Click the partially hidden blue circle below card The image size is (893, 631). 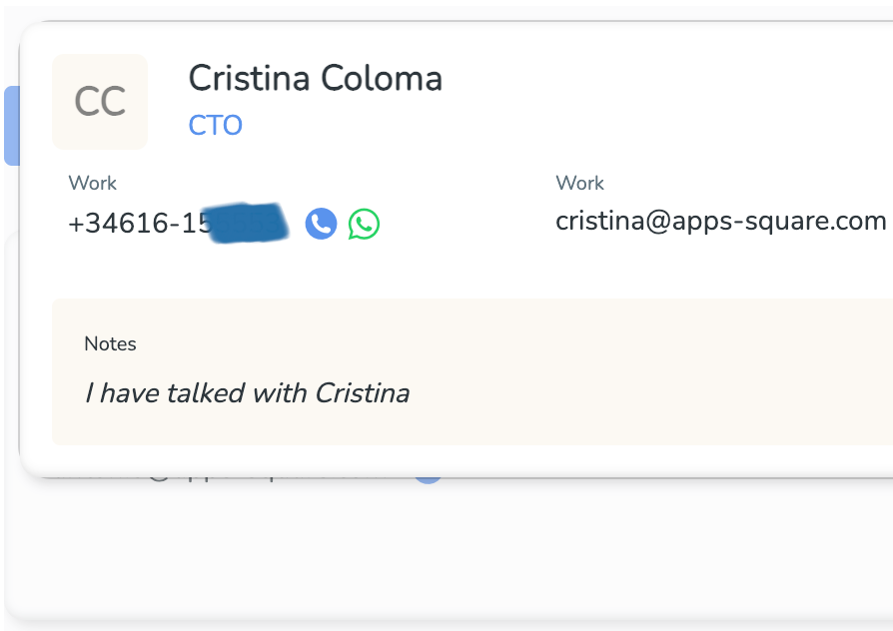click(428, 481)
